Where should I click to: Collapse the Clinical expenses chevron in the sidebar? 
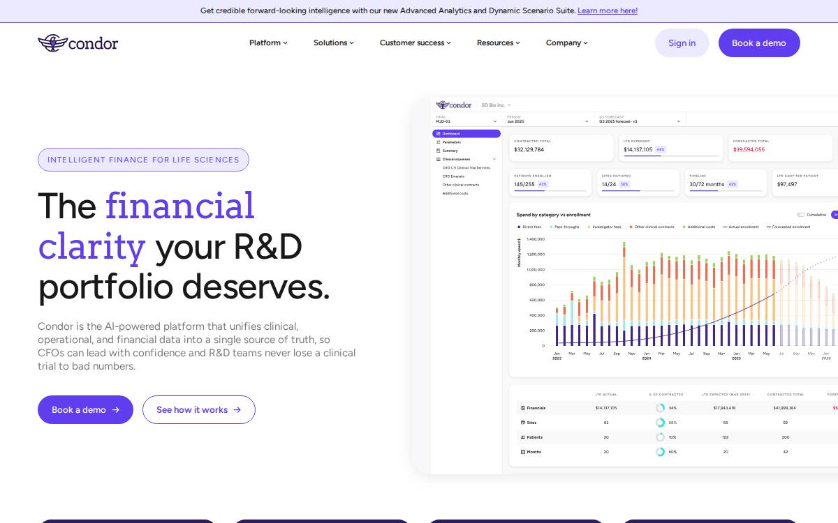pos(494,159)
